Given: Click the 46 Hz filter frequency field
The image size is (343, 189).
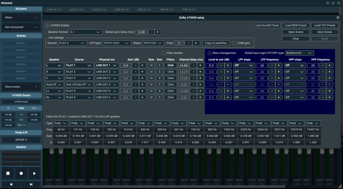Looking at the screenshot, I should (x=61, y=130).
